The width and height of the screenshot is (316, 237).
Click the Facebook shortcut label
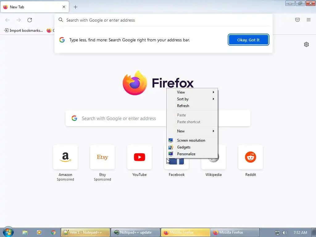click(x=177, y=175)
